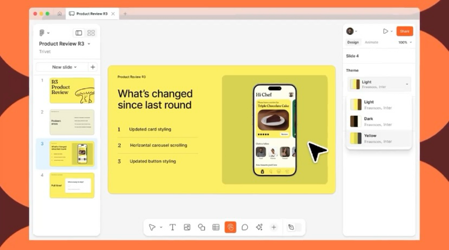Click the Image insert tool

coord(187,227)
